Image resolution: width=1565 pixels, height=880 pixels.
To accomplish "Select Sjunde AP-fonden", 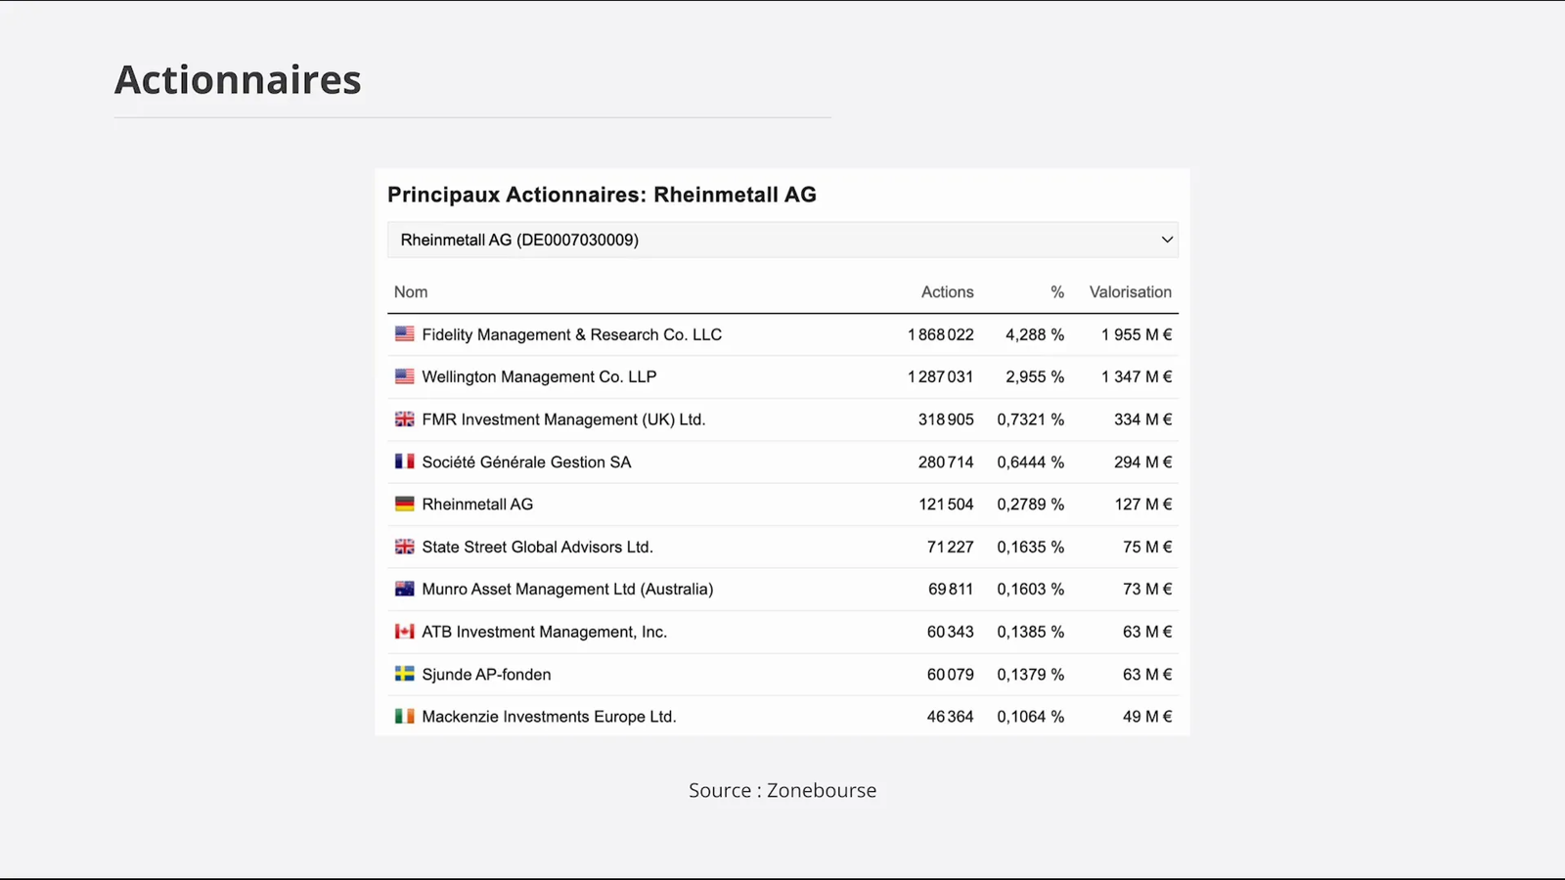I will point(486,674).
